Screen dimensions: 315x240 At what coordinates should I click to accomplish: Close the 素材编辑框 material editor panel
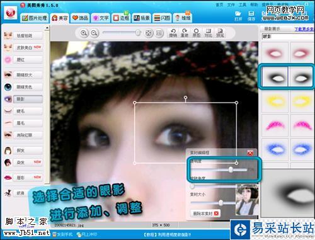(x=250, y=153)
